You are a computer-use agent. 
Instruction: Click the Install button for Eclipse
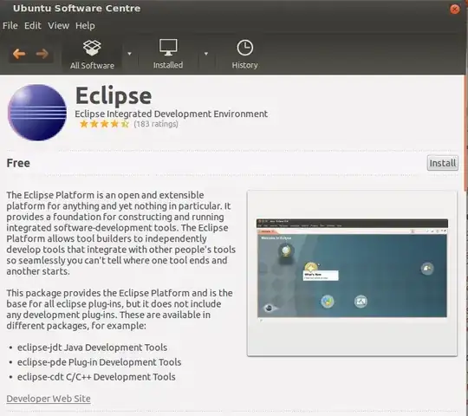pyautogui.click(x=442, y=163)
